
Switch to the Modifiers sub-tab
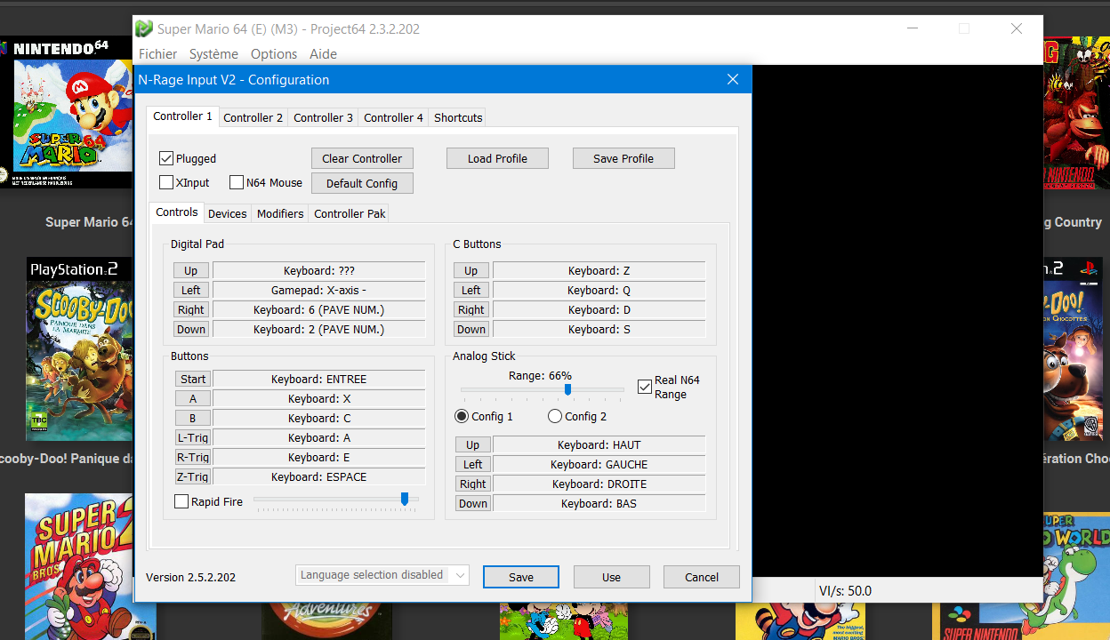pyautogui.click(x=280, y=213)
